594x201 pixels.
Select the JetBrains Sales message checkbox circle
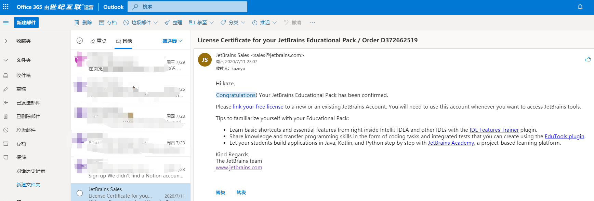coord(80,193)
